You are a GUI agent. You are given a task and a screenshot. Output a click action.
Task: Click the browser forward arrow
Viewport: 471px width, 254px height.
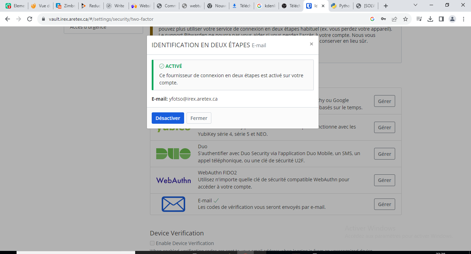[x=19, y=19]
